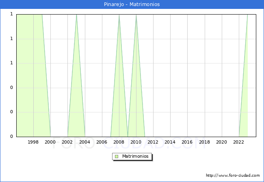Image resolution: width=264 pixels, height=182 pixels.
Task: Click the 'Pinarejo - Matrimonios' chart title
Action: [132, 4]
